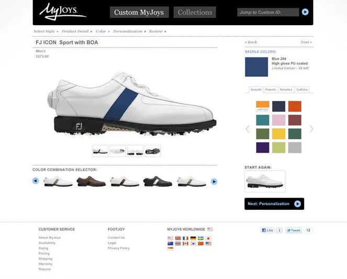Click the flag next to MyJoys Worldwide heading
The image size is (347, 279).
coord(210,229)
